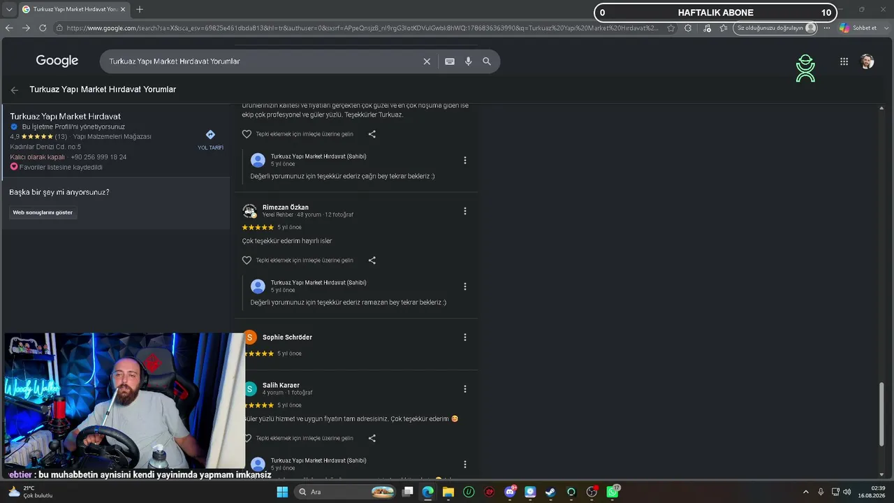Open options menu for Salih Karaer's review
894x503 pixels.
pyautogui.click(x=465, y=389)
